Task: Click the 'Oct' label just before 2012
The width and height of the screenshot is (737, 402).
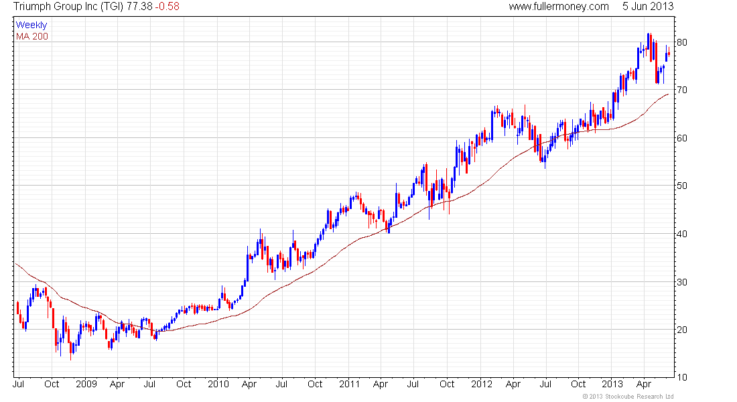Action: [447, 384]
